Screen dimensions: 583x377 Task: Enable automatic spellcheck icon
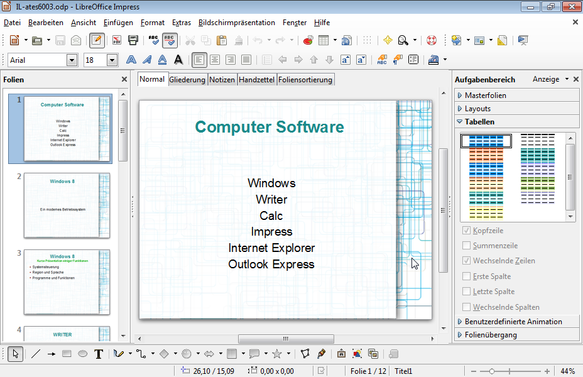(x=169, y=40)
